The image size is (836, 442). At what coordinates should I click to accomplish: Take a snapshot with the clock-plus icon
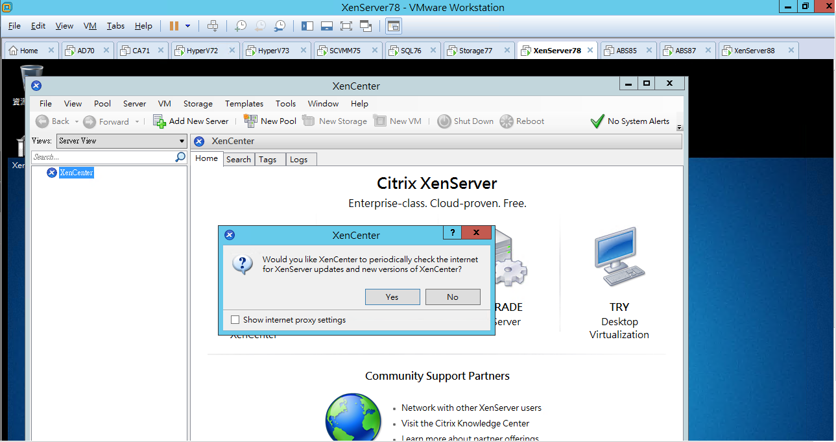241,26
